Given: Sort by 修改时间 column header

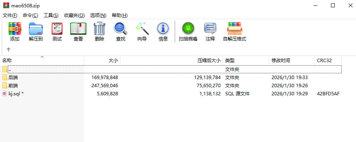Looking at the screenshot, I should pyautogui.click(x=292, y=61).
